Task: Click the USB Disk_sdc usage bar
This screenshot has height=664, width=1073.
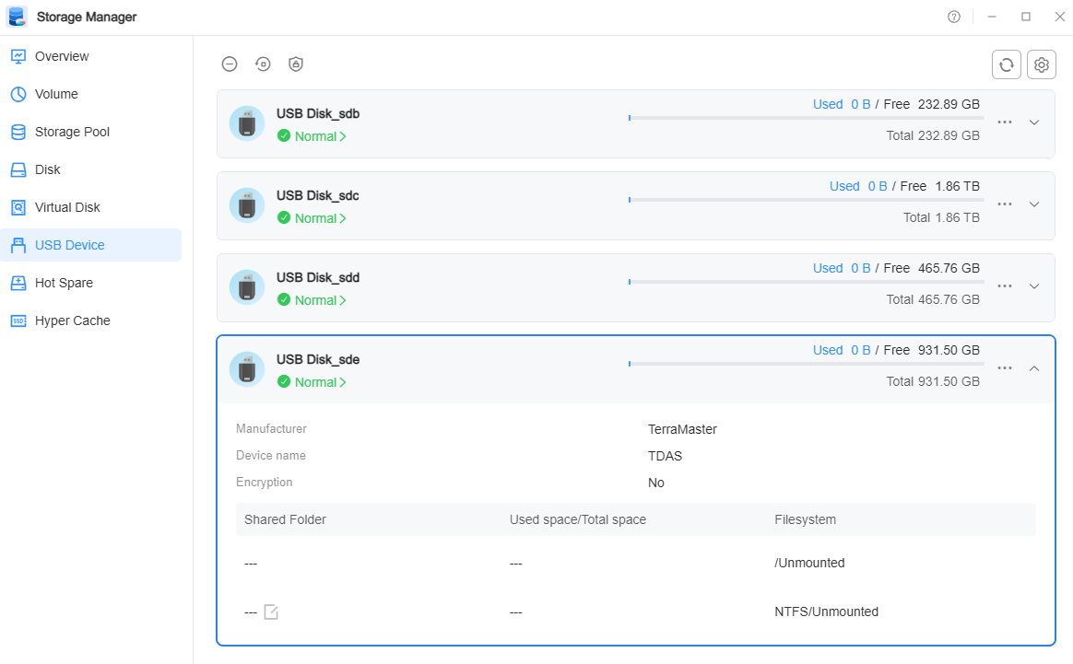Action: click(806, 200)
